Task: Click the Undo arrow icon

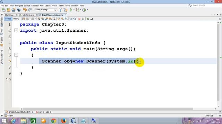Action: tap(25, 10)
